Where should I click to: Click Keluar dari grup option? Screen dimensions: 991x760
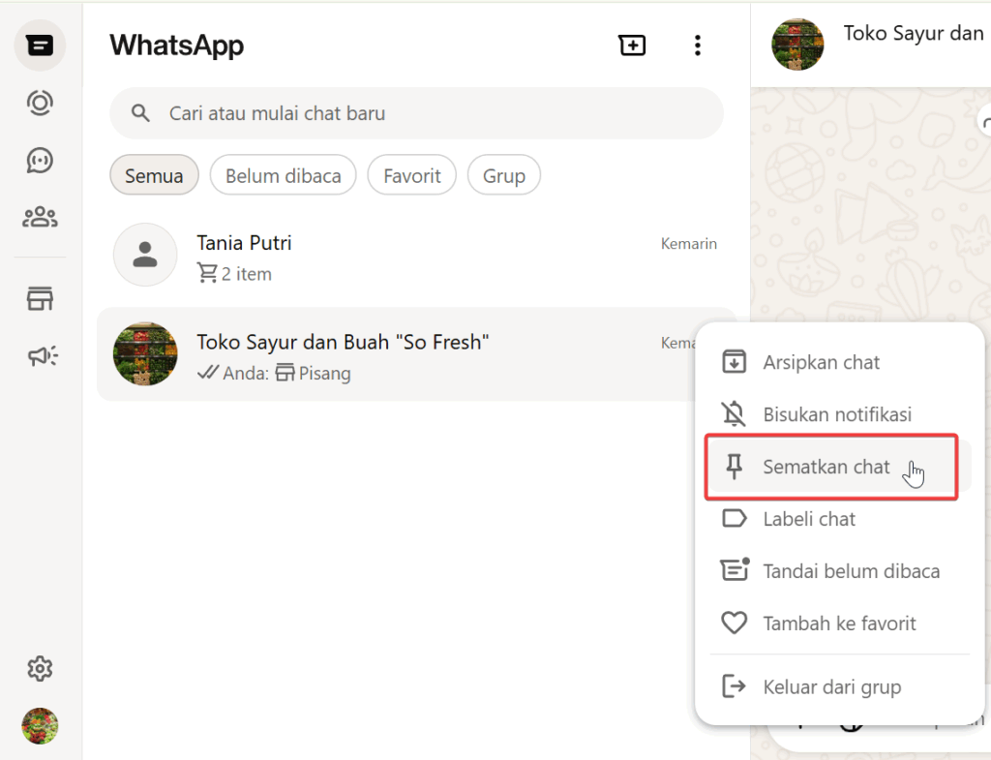click(x=831, y=687)
